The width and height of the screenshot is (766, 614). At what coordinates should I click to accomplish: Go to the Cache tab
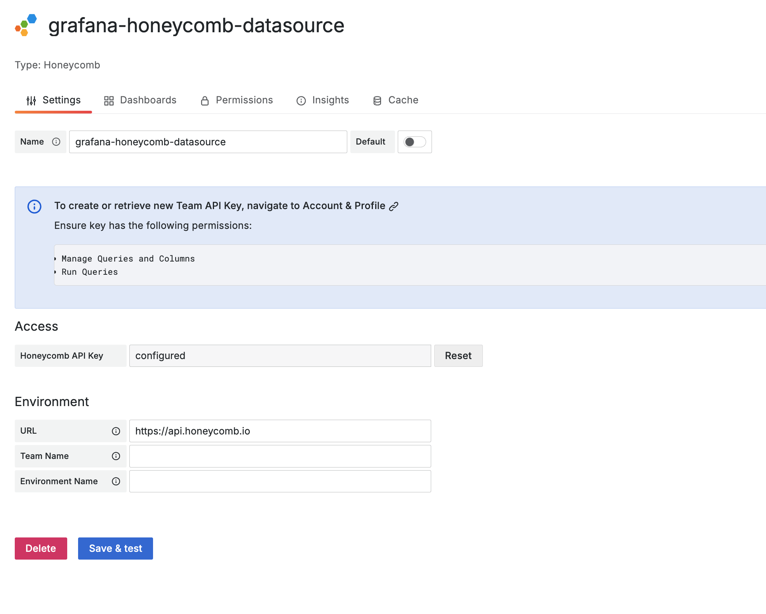pos(395,100)
